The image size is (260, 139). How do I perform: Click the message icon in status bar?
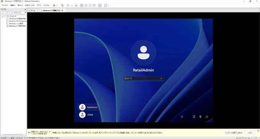[256, 138]
